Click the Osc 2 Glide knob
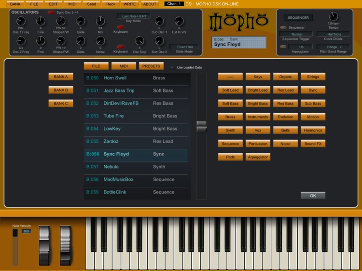The width and height of the screenshot is (362, 271). (x=81, y=41)
